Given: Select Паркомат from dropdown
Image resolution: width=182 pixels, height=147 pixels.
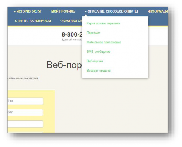Looking at the screenshot, I should point(93,33).
